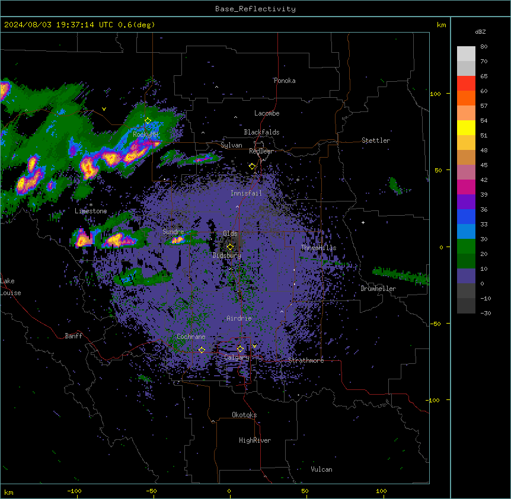Pick the magenta 39-42 dBZ legend swatch

tap(466, 187)
